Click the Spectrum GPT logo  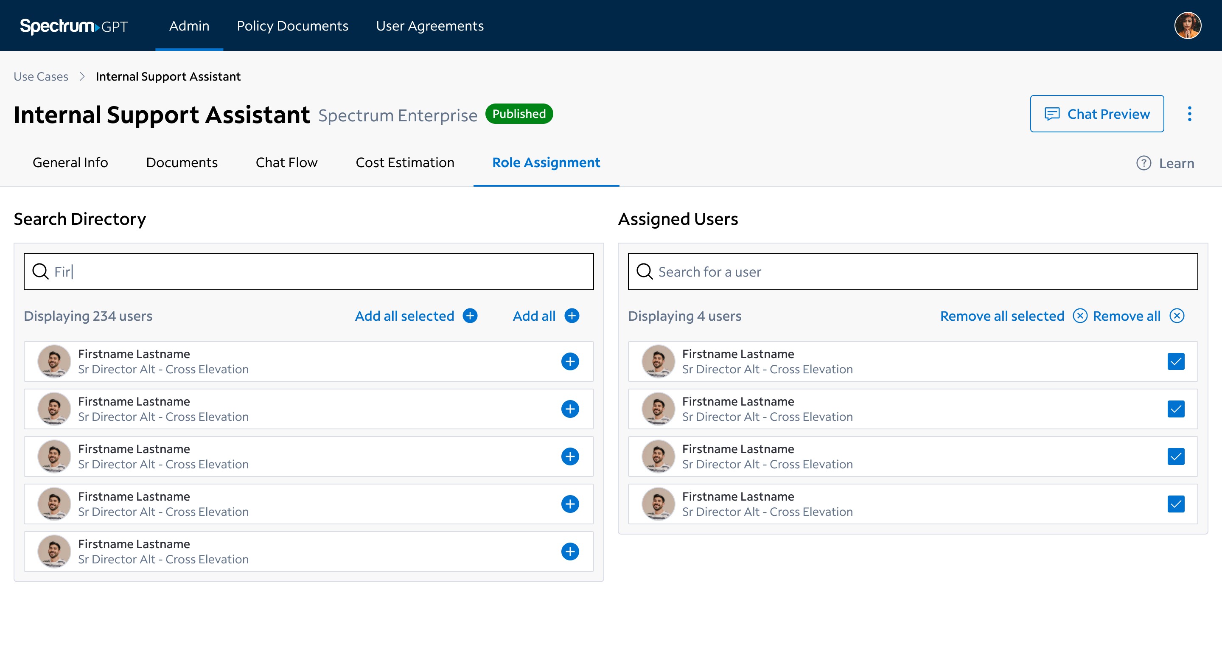click(74, 25)
